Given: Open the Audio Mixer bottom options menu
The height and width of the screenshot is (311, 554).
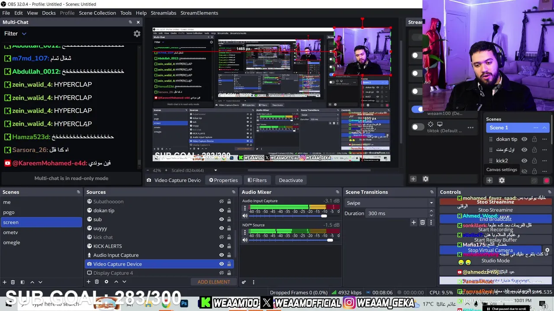Looking at the screenshot, I should [x=254, y=282].
